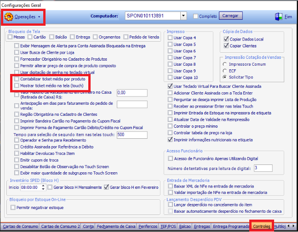Expand the Computador dropdown arrow
Screen dimensions: 298x232
[183, 16]
